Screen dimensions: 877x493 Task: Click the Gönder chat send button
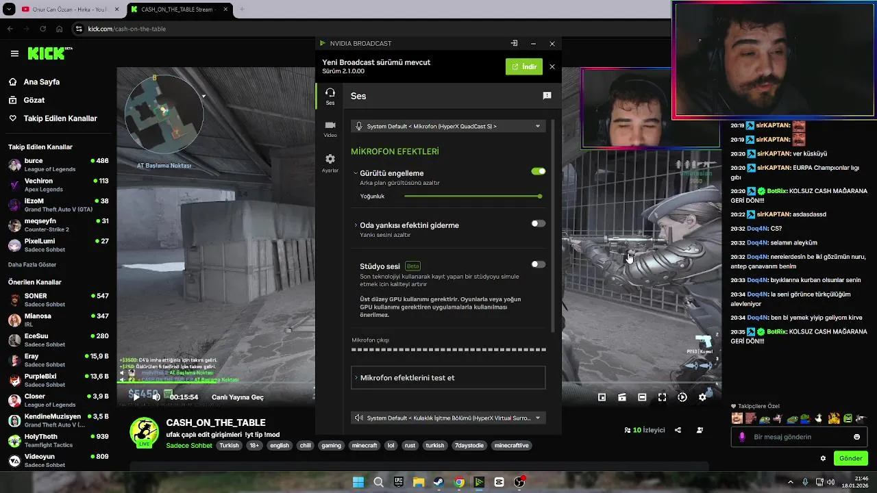[x=851, y=458]
